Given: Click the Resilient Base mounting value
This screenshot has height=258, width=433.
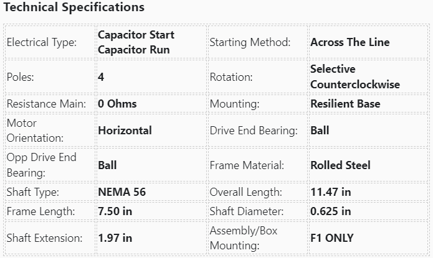Looking at the screenshot, I should (x=345, y=104).
